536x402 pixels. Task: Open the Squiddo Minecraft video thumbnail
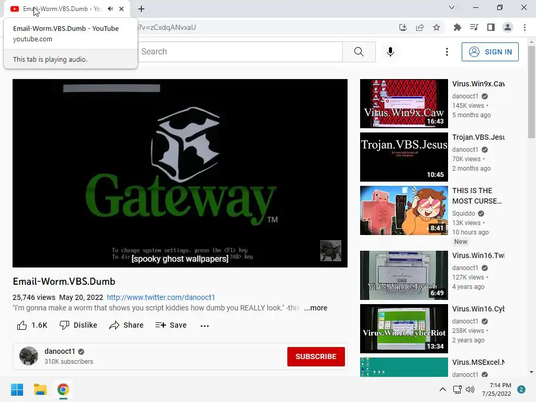click(x=404, y=210)
